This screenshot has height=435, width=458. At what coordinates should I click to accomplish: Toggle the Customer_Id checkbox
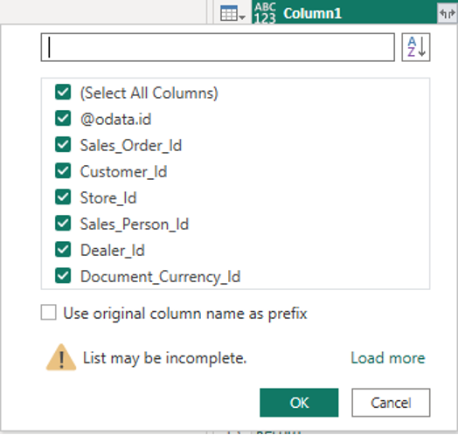click(x=63, y=171)
